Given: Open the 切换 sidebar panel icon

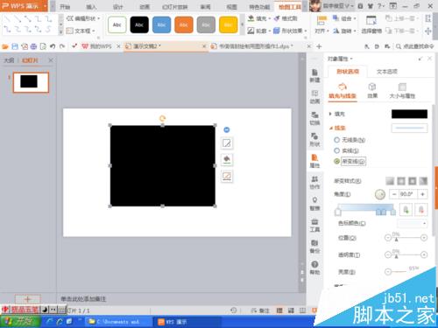Looking at the screenshot, I should point(314,118).
